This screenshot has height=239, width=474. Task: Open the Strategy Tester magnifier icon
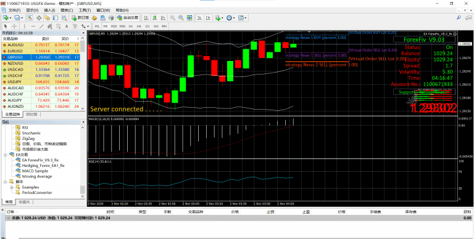pyautogui.click(x=64, y=18)
